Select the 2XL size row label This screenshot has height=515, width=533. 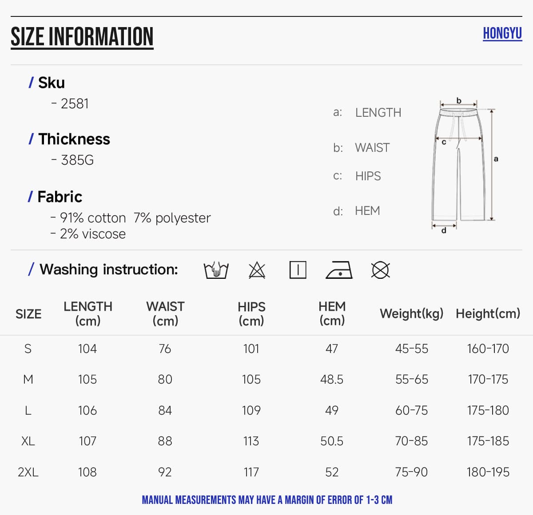coord(28,472)
